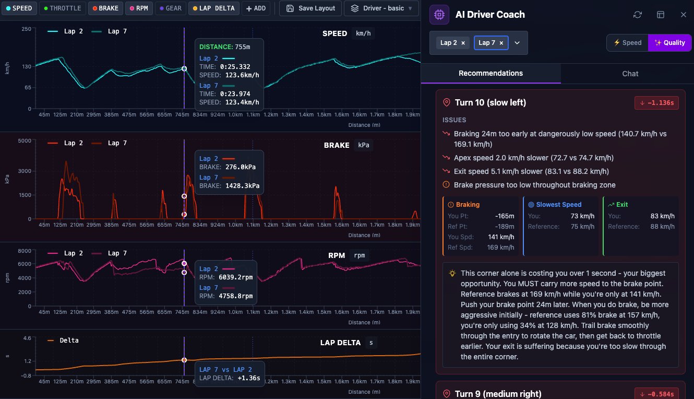Open the lap selection chevron dropdown
The width and height of the screenshot is (694, 399).
[517, 42]
